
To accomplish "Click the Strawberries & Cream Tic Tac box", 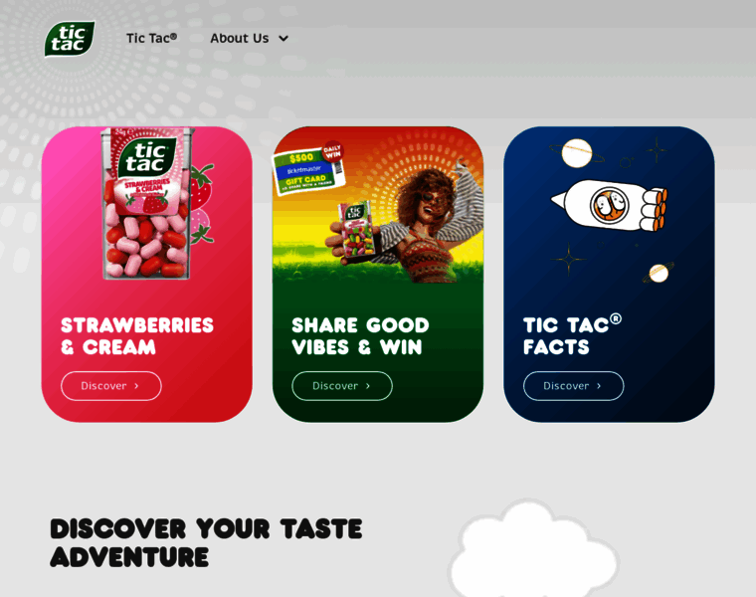I will click(145, 204).
